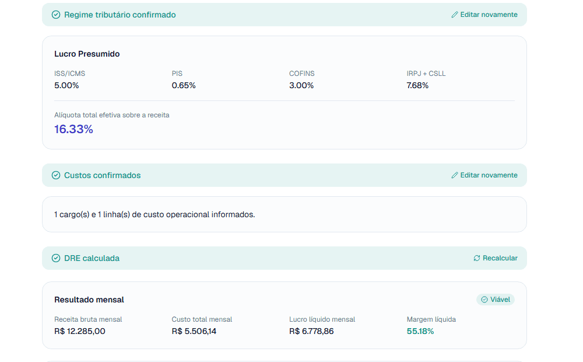Click the R$ 6.778,86 profit value
The image size is (583, 362).
[x=311, y=331]
